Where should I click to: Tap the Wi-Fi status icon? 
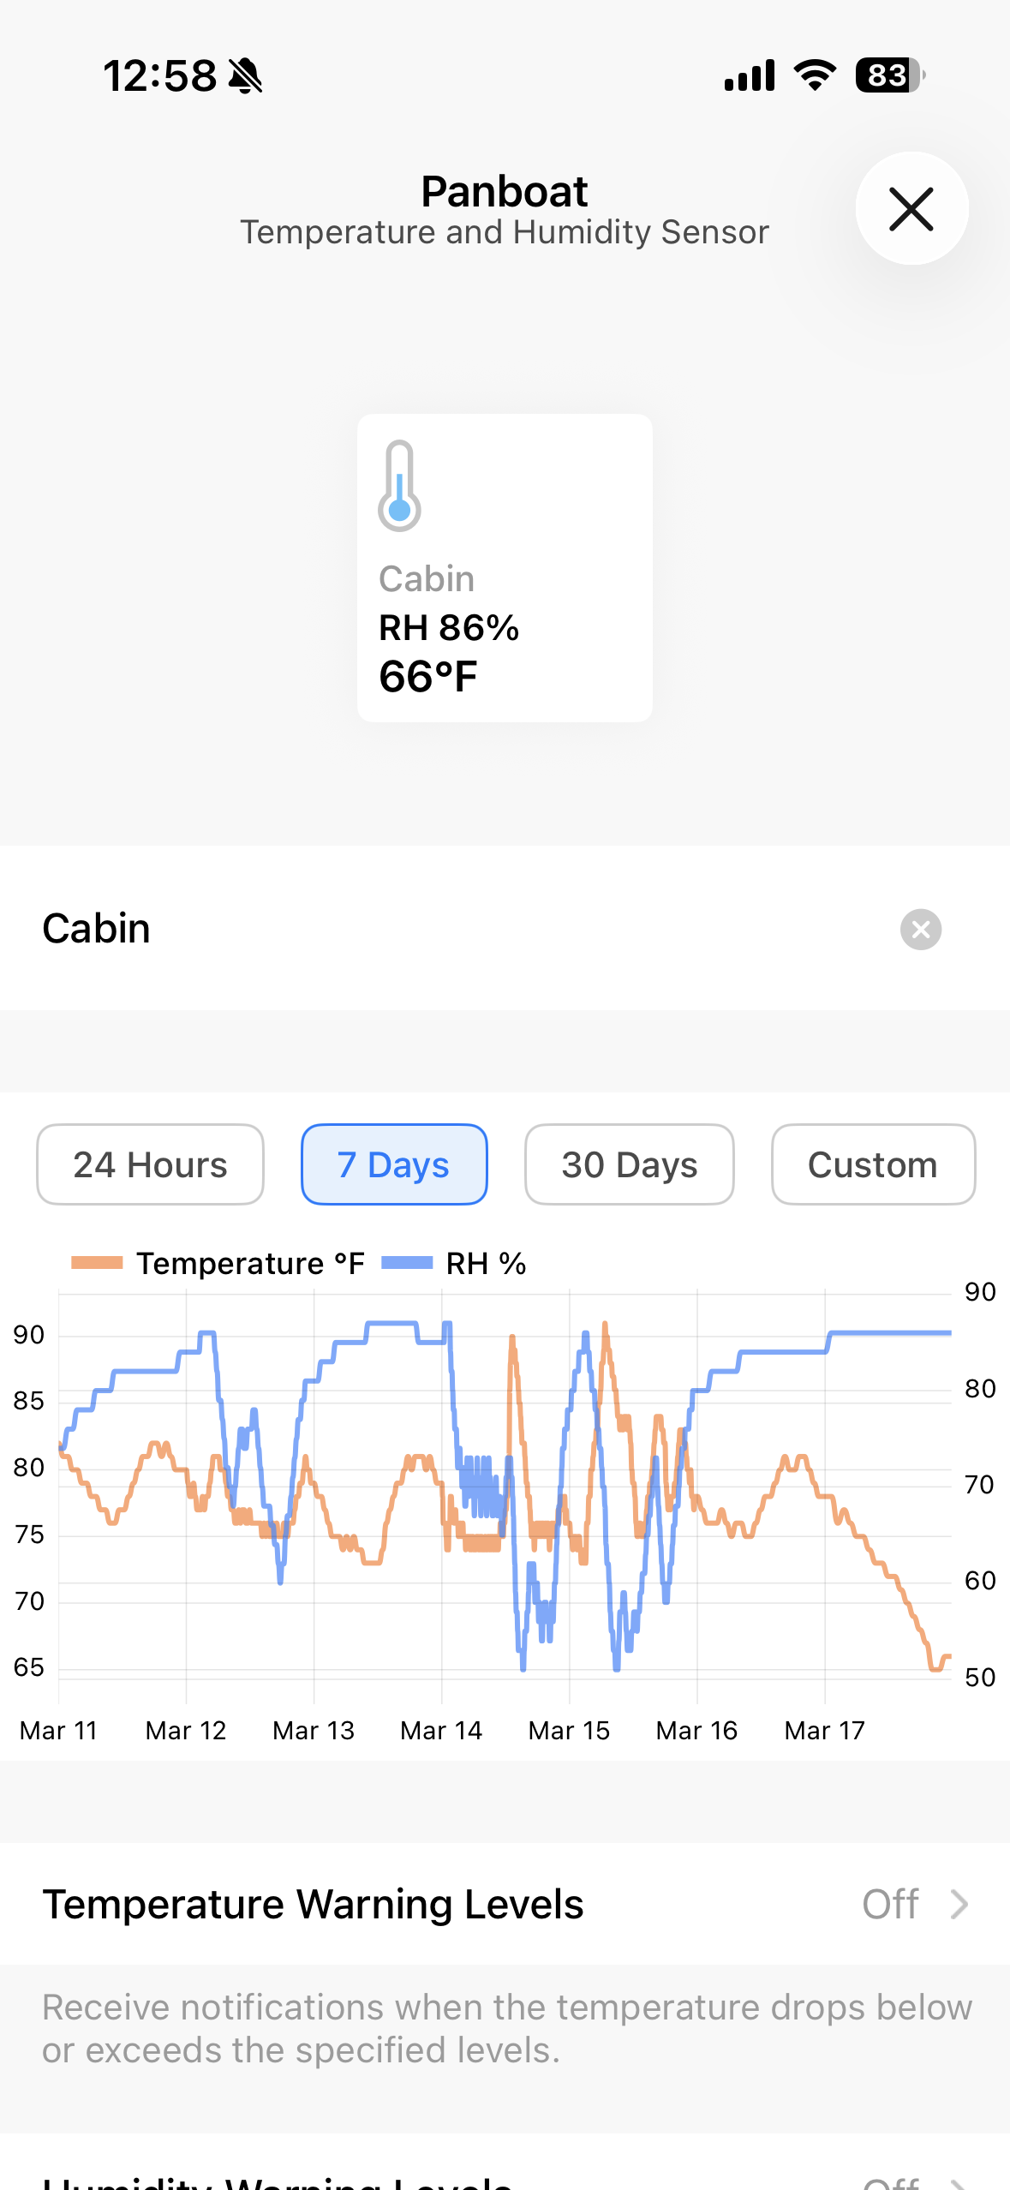815,75
